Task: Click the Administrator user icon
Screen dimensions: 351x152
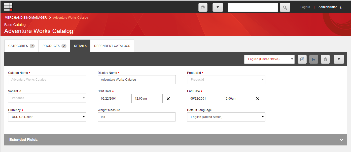Action: click(341, 7)
